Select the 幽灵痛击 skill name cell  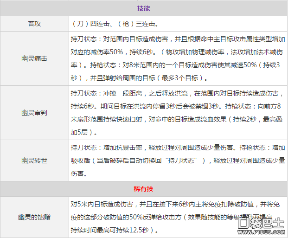pos(34,58)
